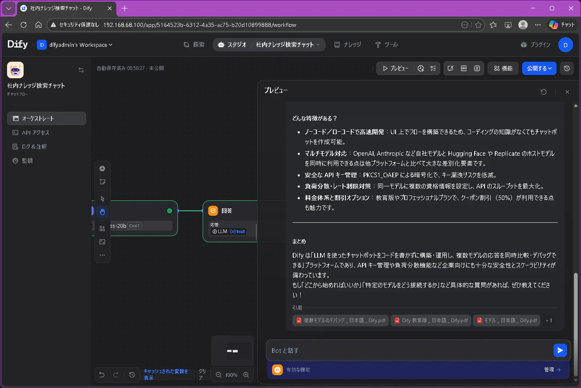Redo the canvas change
581x388 pixels.
point(116,375)
